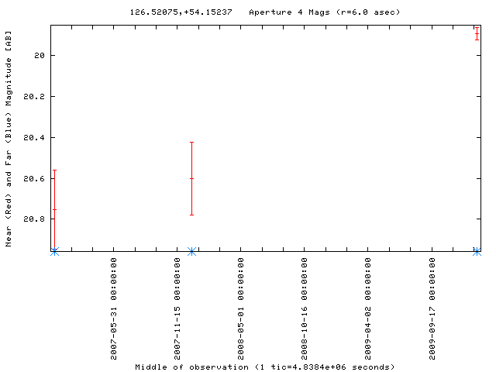Click the x-axis date 2009-04-02 00:00:00
Screen dimensions: 496x372
coord(368,308)
